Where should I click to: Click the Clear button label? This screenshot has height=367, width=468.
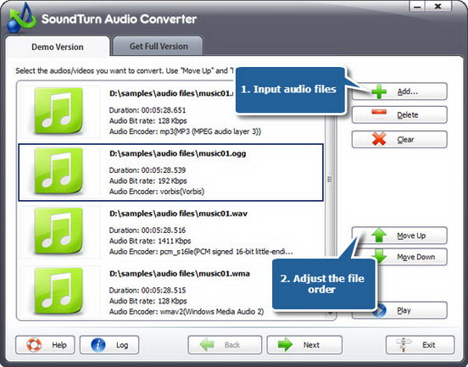[x=405, y=139]
